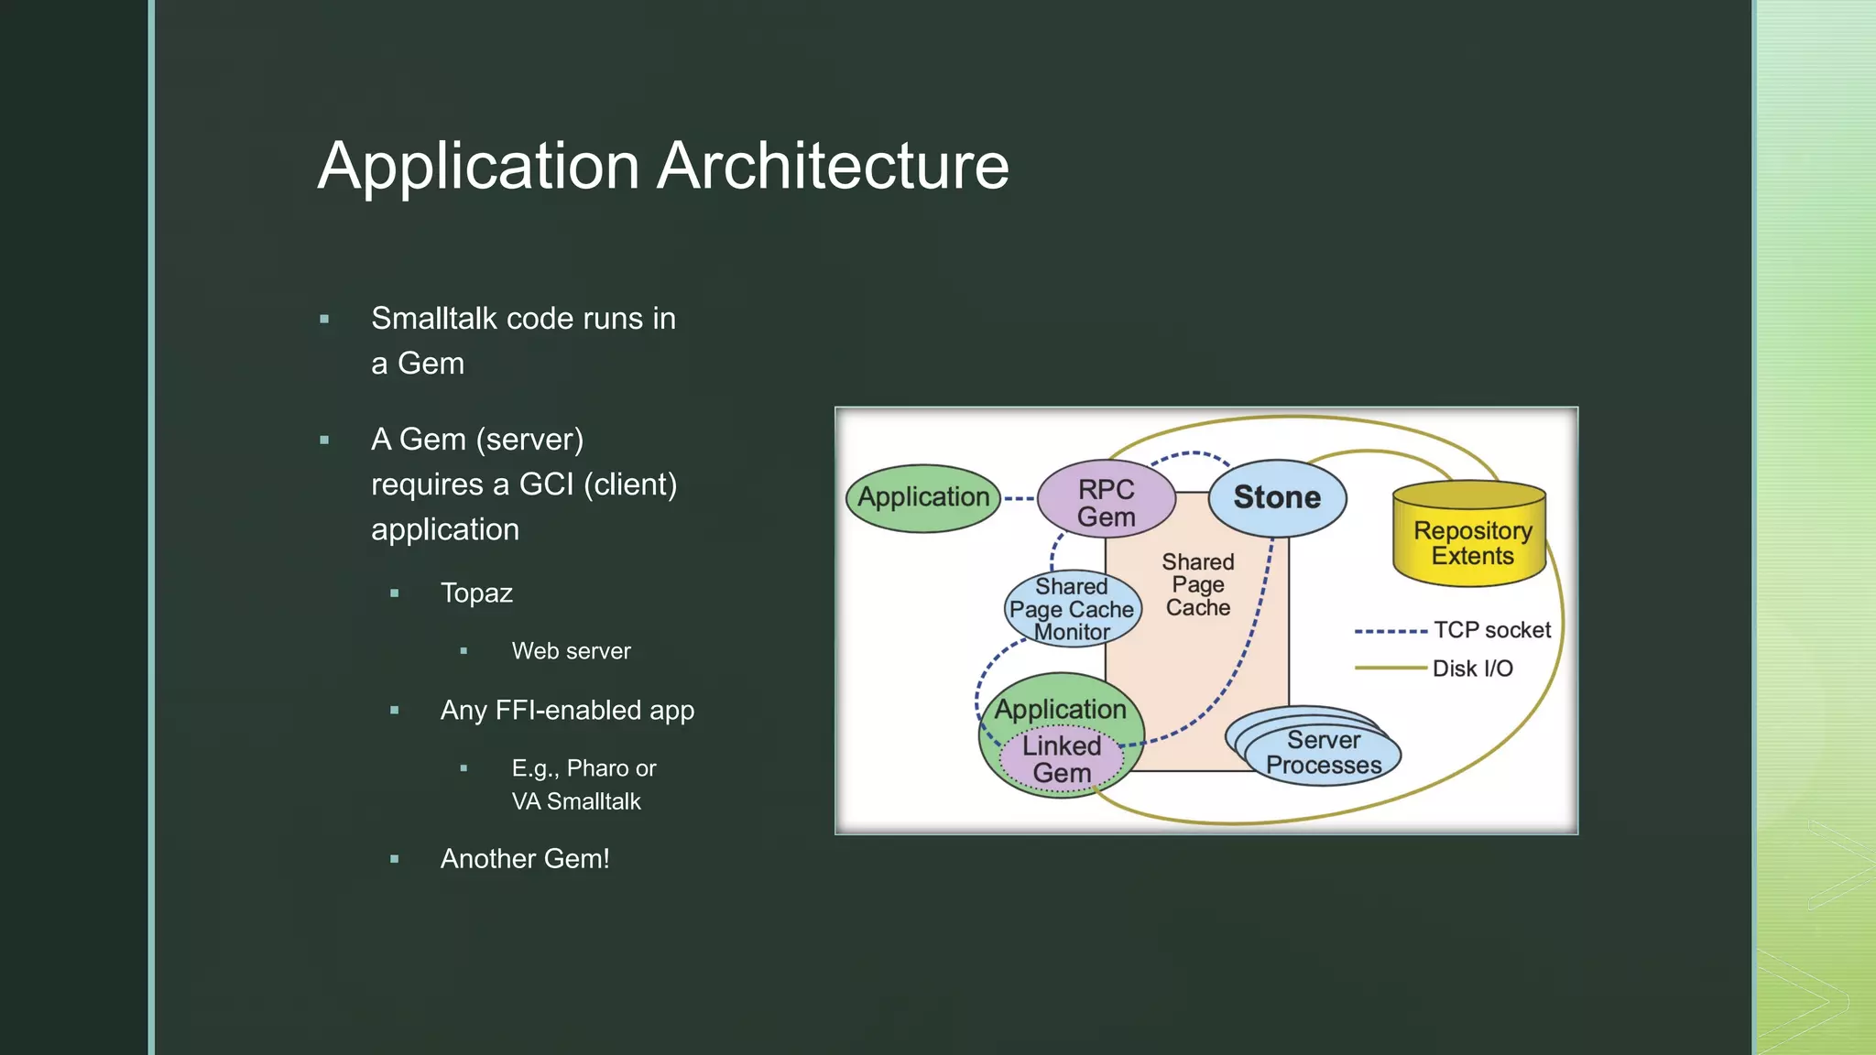This screenshot has height=1055, width=1876.
Task: Click the Disk I/O legend entry
Action: [1471, 669]
